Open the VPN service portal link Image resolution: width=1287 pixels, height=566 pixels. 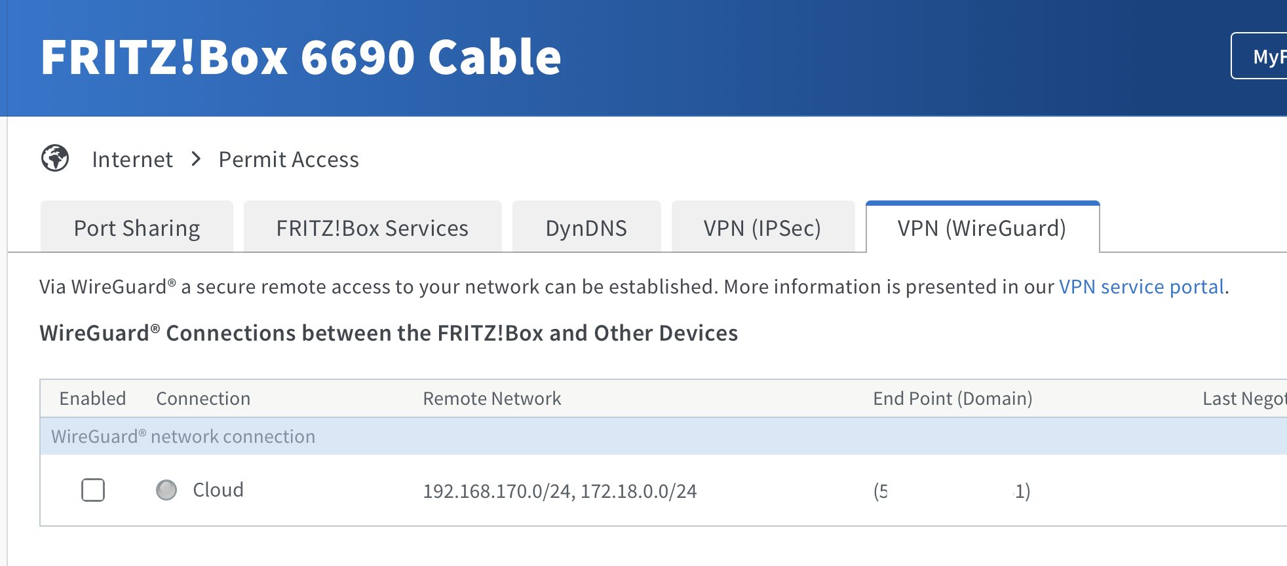tap(1142, 287)
